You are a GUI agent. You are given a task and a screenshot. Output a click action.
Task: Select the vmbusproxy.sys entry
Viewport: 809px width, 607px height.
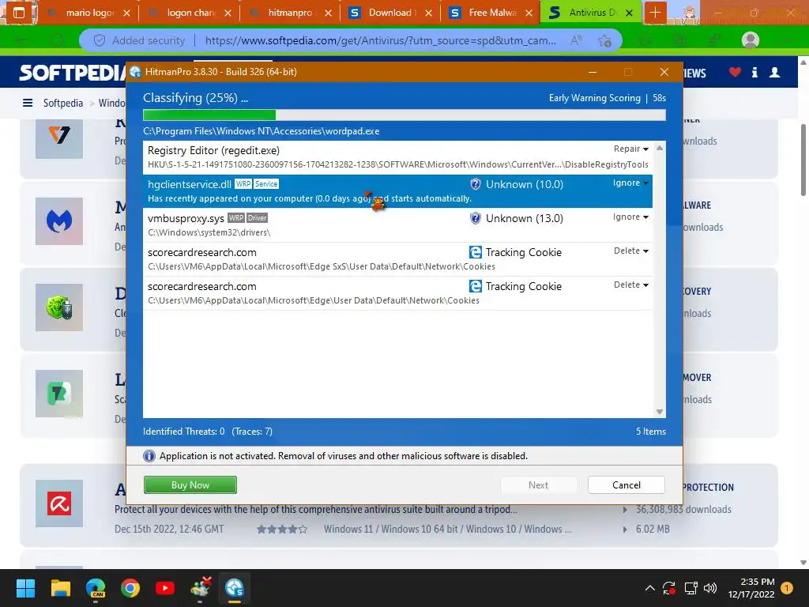[x=398, y=225]
